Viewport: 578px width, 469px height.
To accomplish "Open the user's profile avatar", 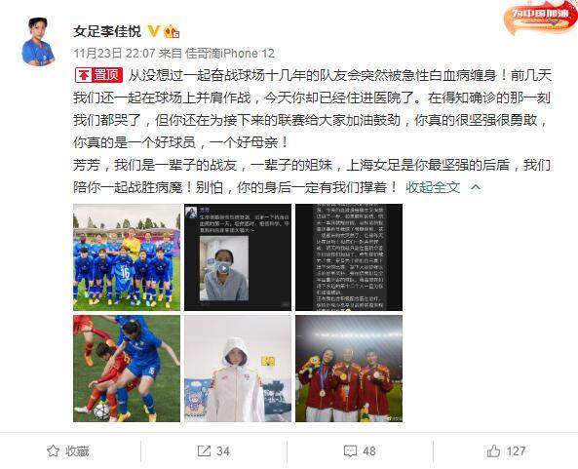I will coord(38,42).
